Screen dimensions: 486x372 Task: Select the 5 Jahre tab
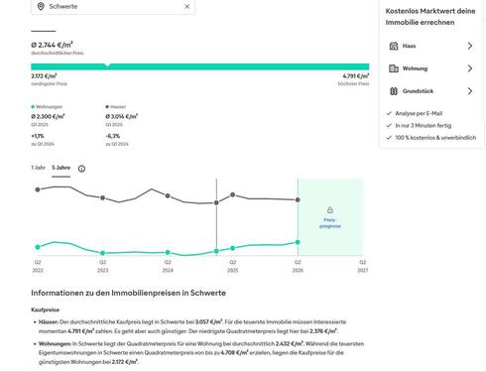(61, 168)
